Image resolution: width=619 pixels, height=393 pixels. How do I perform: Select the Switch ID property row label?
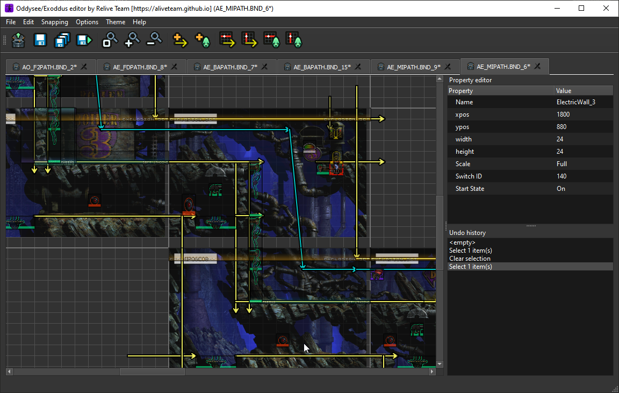click(469, 176)
